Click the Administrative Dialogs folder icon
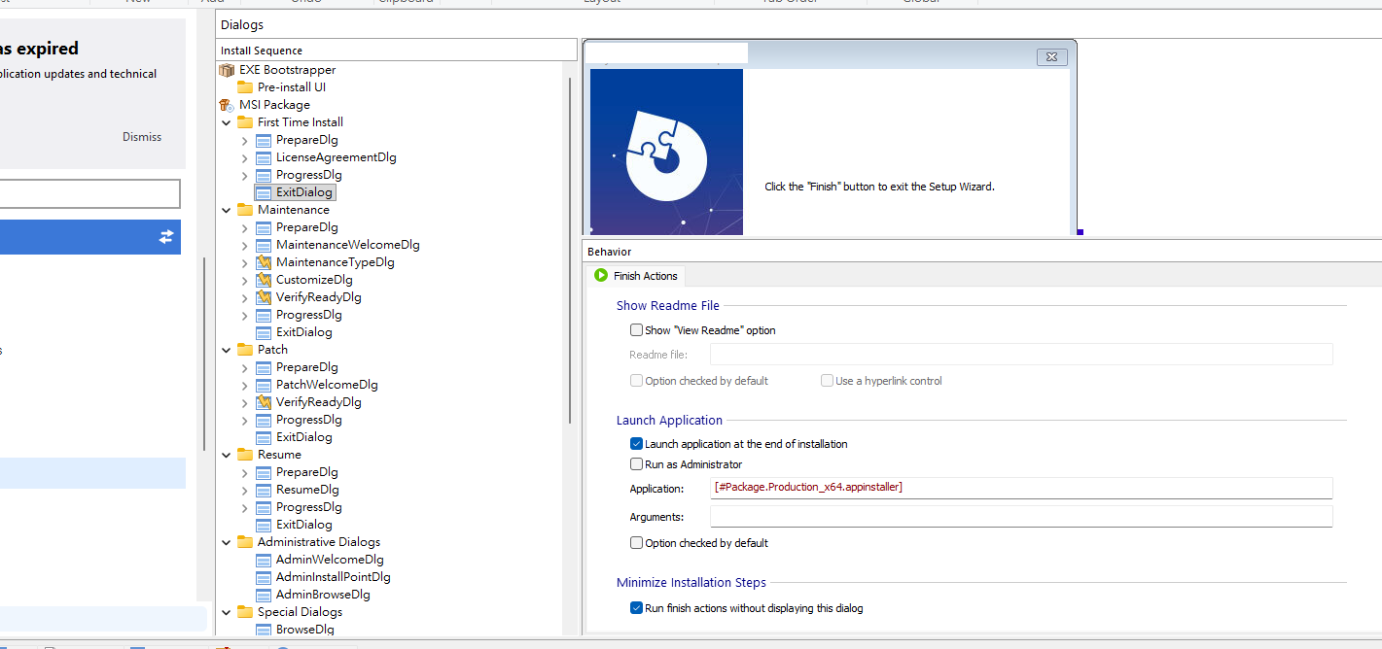This screenshot has height=649, width=1382. point(245,542)
